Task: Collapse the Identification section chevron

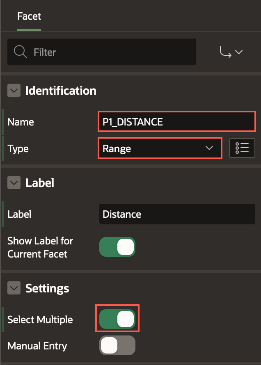Action: pyautogui.click(x=14, y=91)
